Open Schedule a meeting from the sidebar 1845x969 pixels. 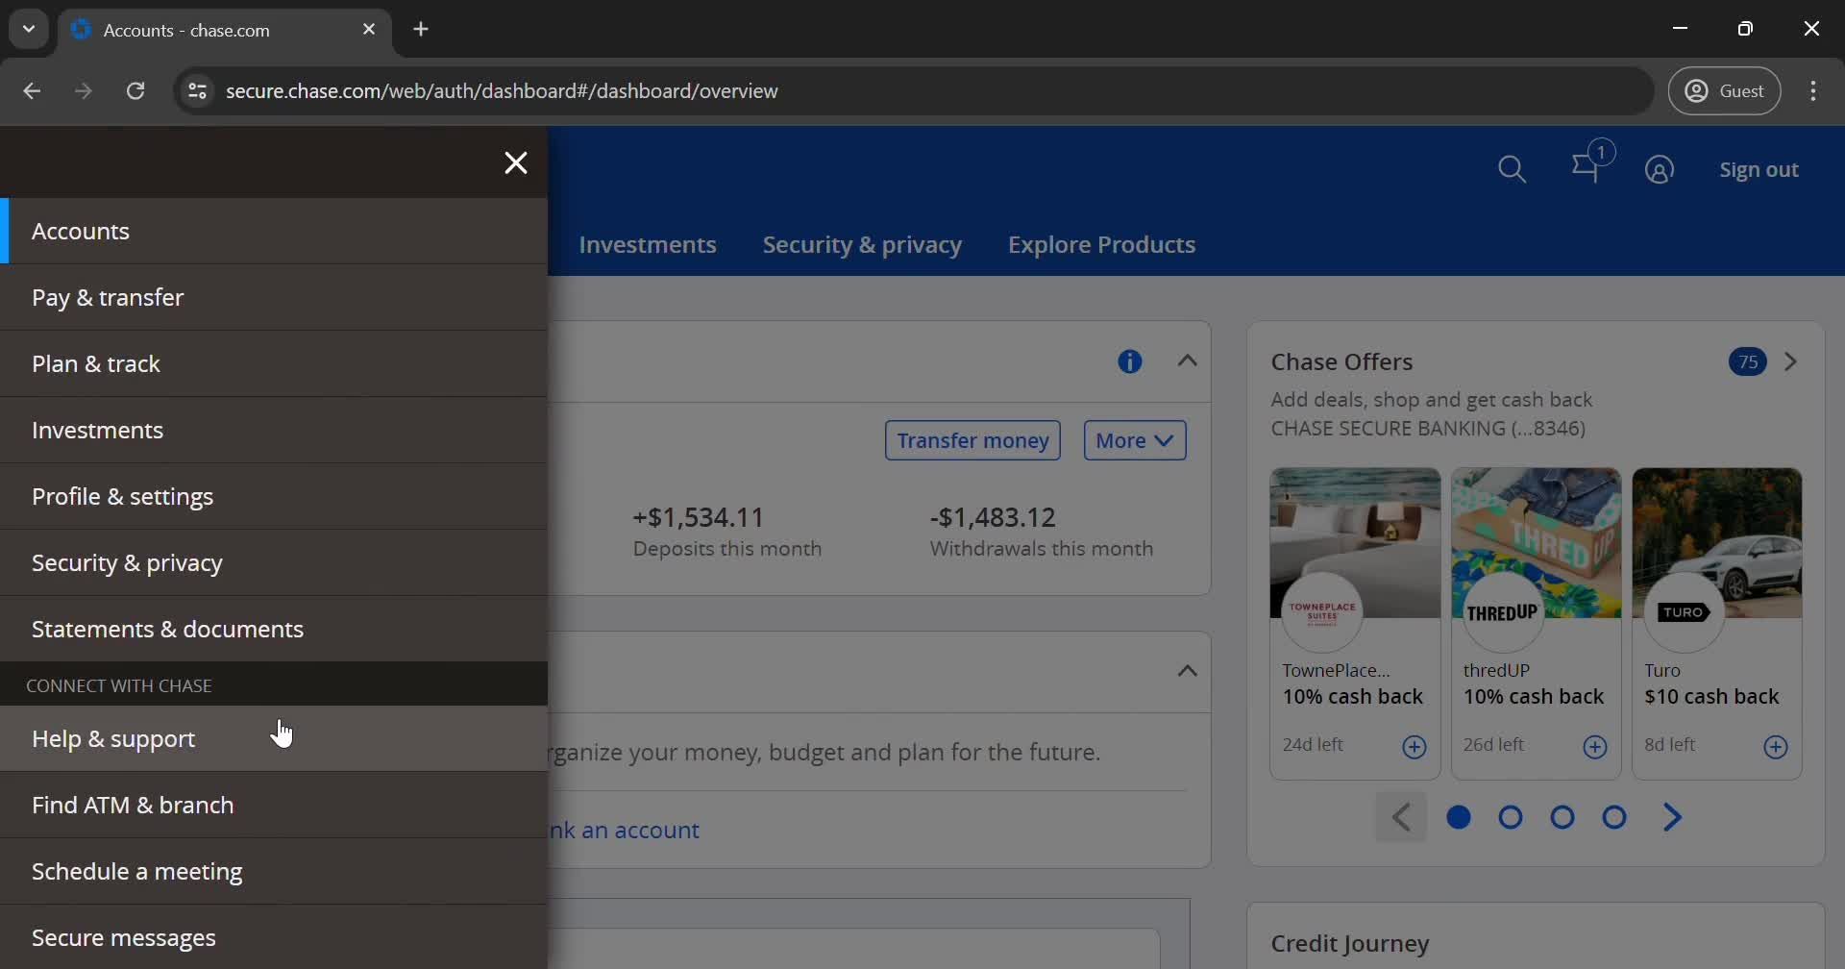click(x=137, y=871)
